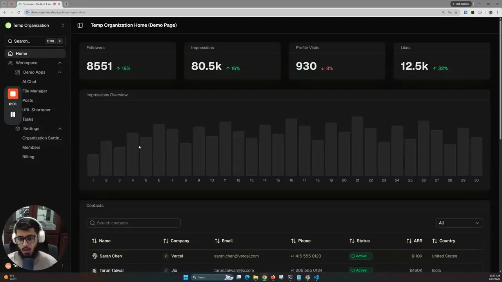Viewport: 502px width, 282px height.
Task: Toggle the sidebar panel icon
Action: 80,25
